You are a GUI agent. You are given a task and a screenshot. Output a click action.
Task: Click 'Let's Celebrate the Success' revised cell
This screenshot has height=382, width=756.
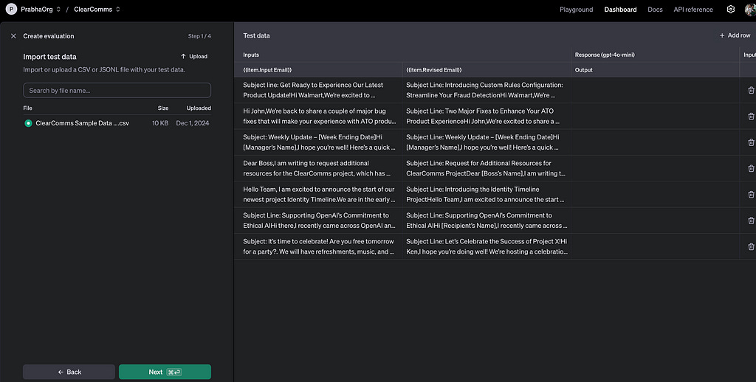[487, 246]
